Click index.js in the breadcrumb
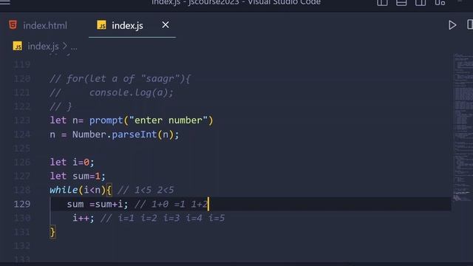Image resolution: width=473 pixels, height=266 pixels. coord(43,46)
